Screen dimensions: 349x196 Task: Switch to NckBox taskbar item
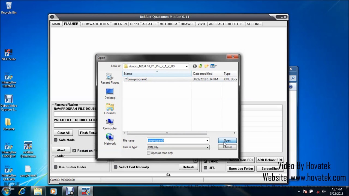[86, 191]
